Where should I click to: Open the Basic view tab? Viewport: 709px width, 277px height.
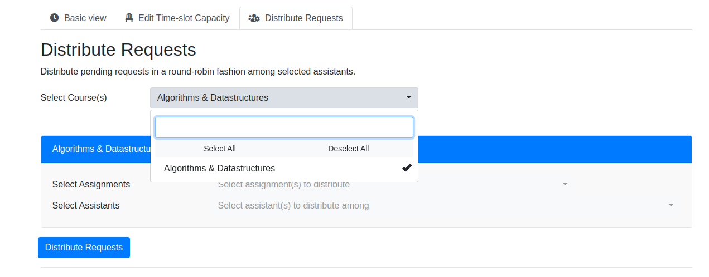point(78,18)
